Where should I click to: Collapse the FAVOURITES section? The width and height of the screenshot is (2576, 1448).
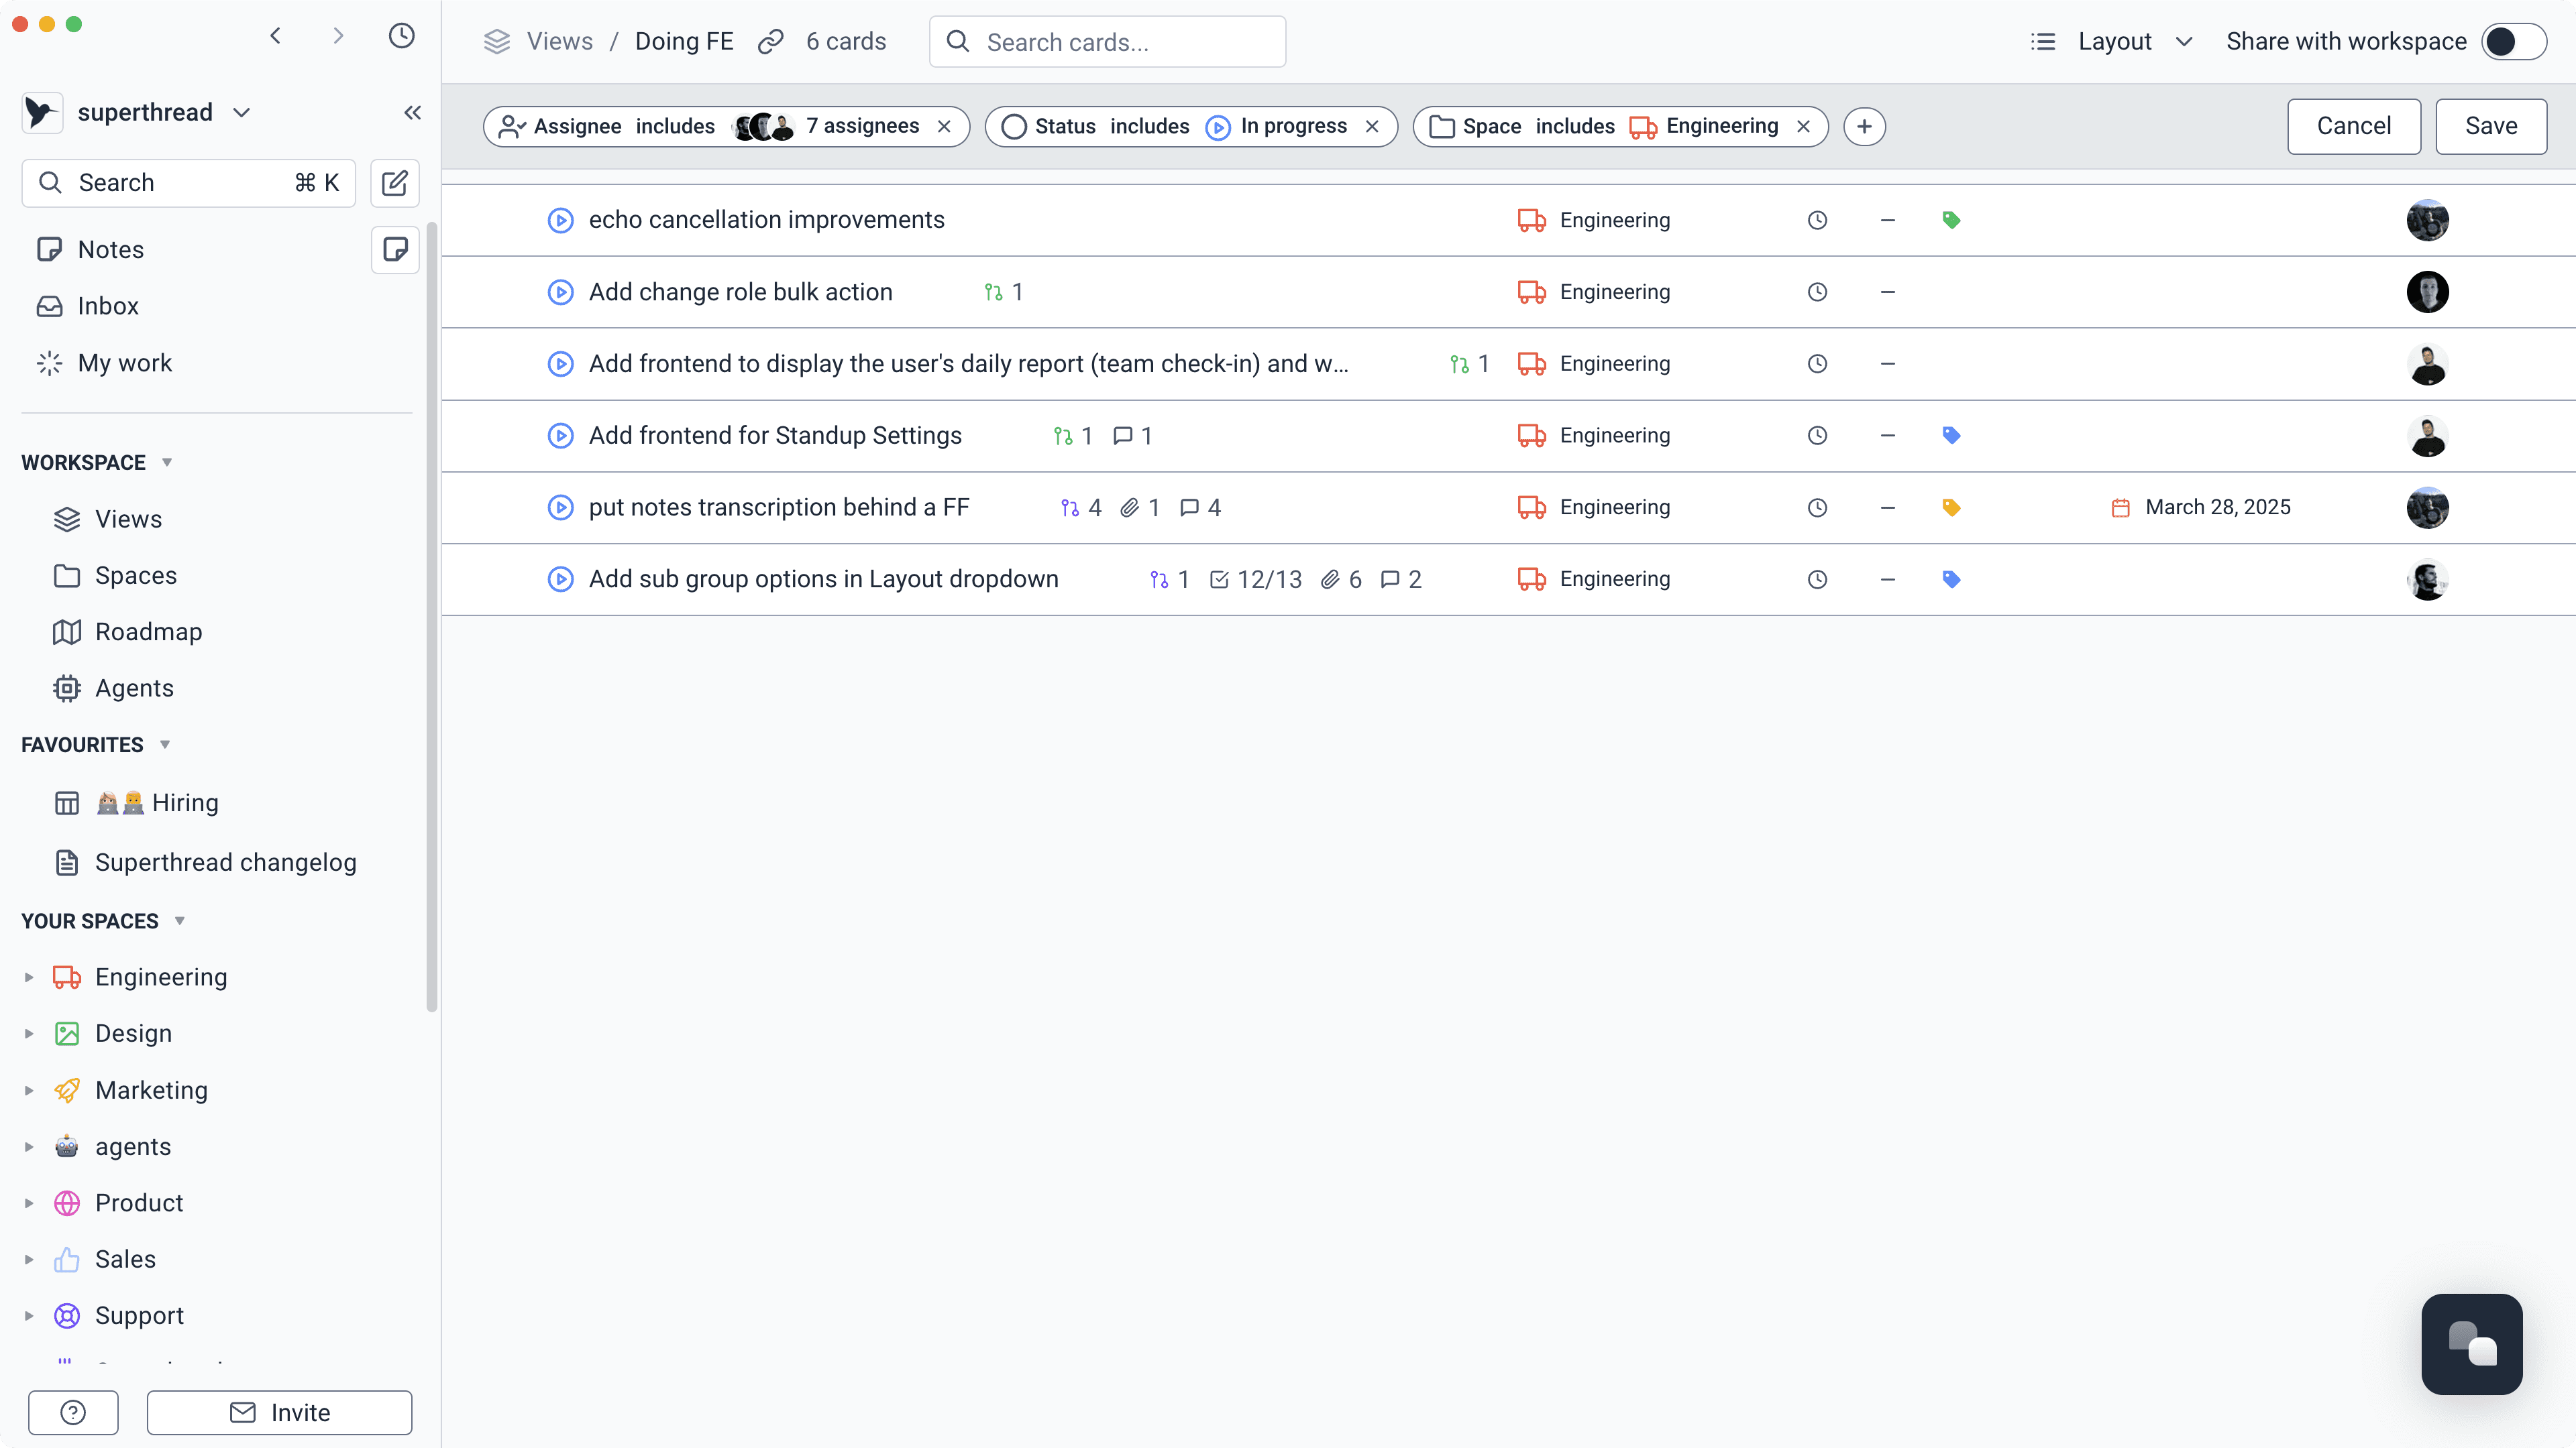click(x=165, y=745)
